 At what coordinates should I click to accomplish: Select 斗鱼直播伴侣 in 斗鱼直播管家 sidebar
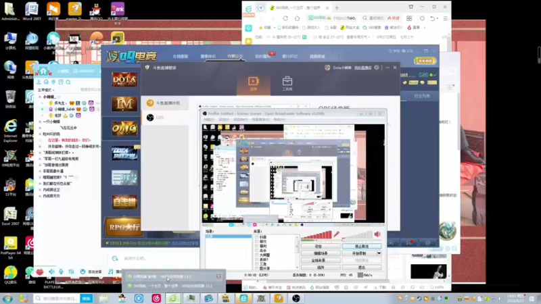(x=164, y=103)
